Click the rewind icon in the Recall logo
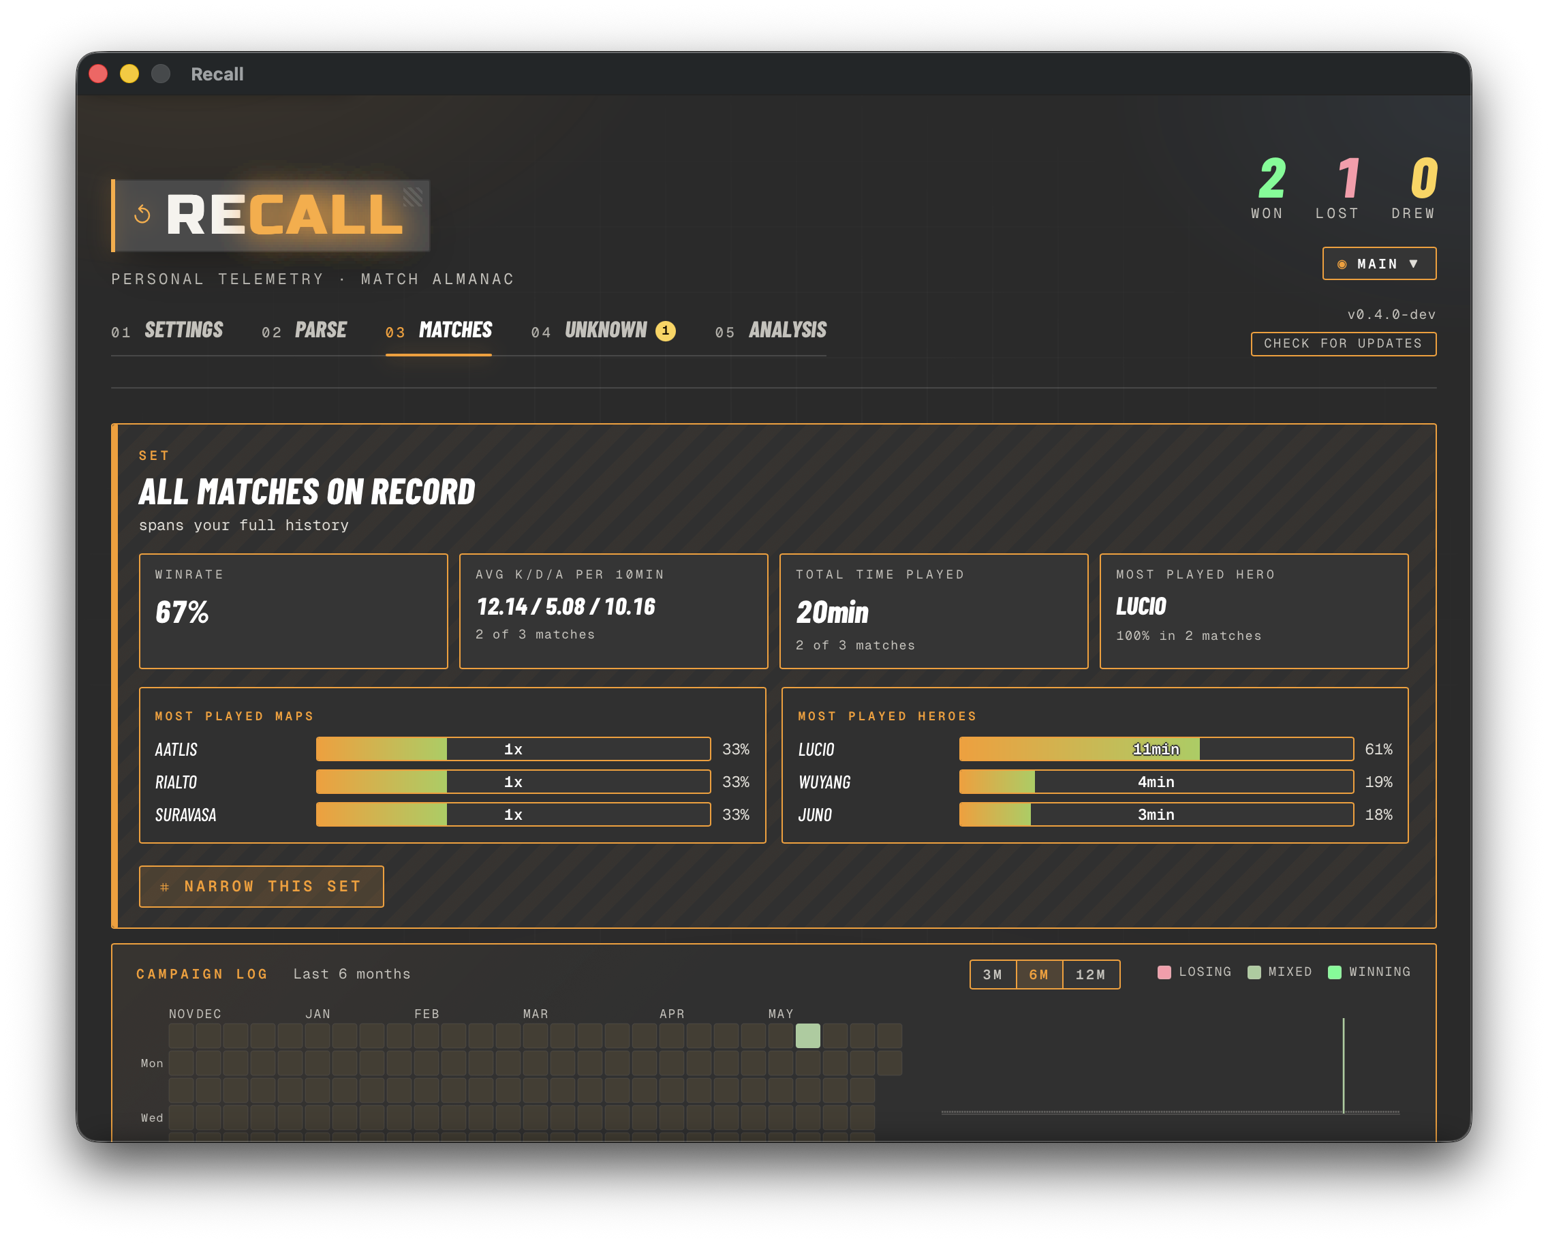 tap(142, 214)
